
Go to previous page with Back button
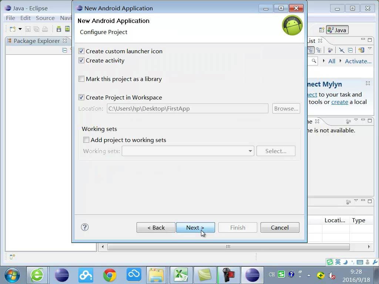(x=156, y=227)
